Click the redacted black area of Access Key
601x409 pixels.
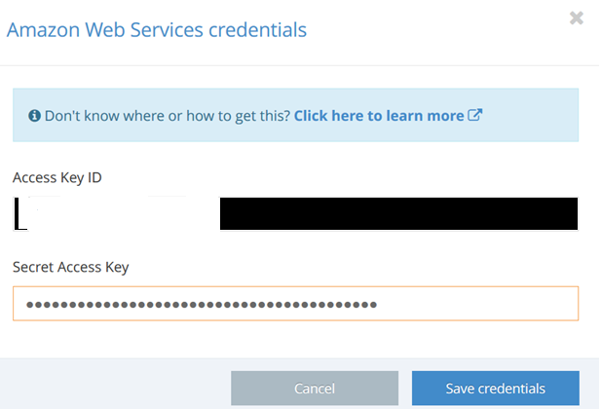(x=399, y=213)
